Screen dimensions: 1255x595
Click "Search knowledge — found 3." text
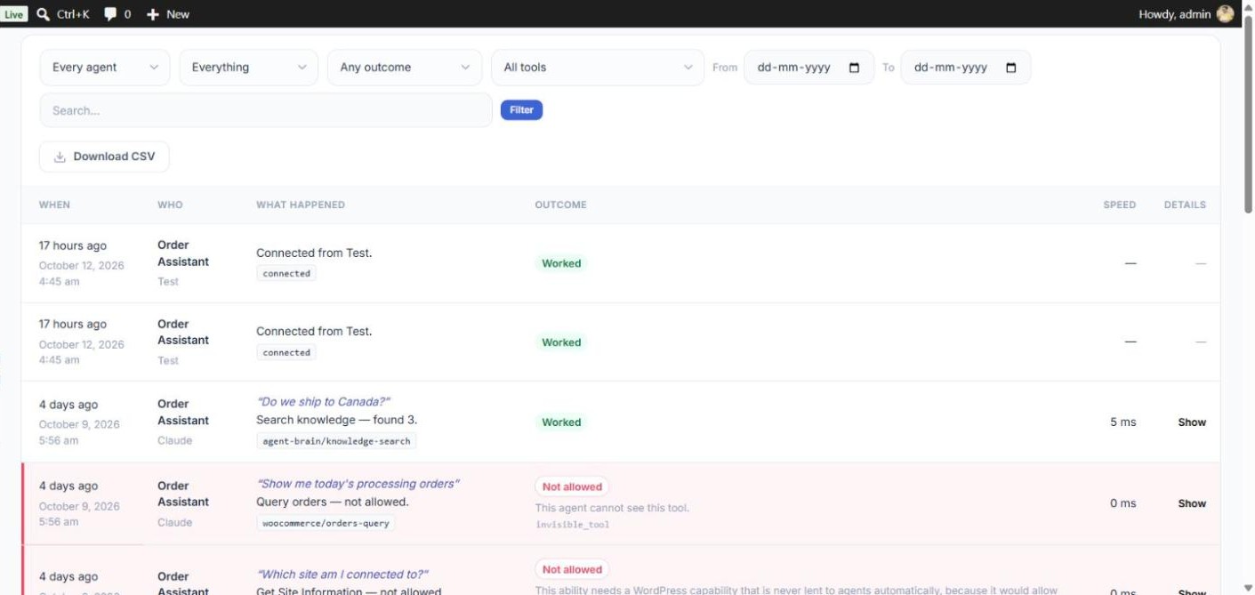336,420
